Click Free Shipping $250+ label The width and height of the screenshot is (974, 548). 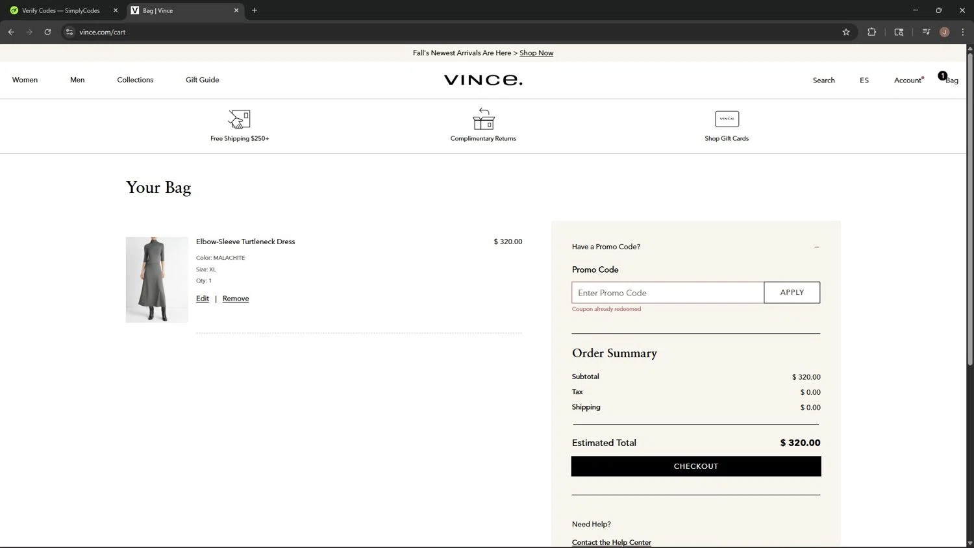[x=240, y=138]
